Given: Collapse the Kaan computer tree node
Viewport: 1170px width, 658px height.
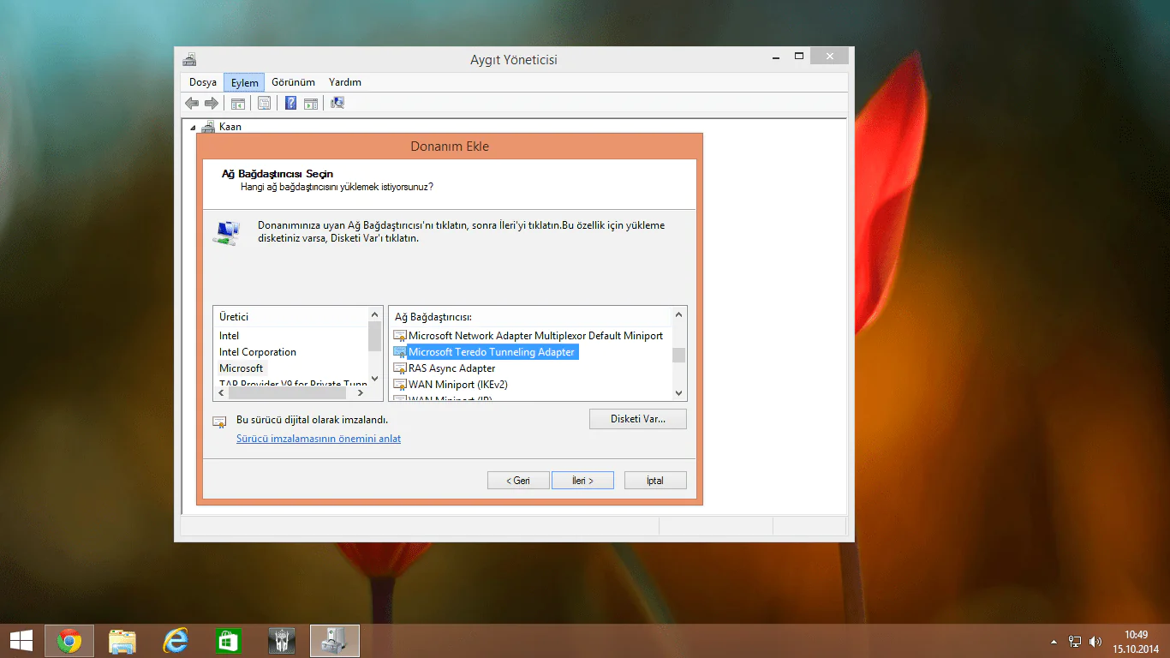Looking at the screenshot, I should click(193, 128).
